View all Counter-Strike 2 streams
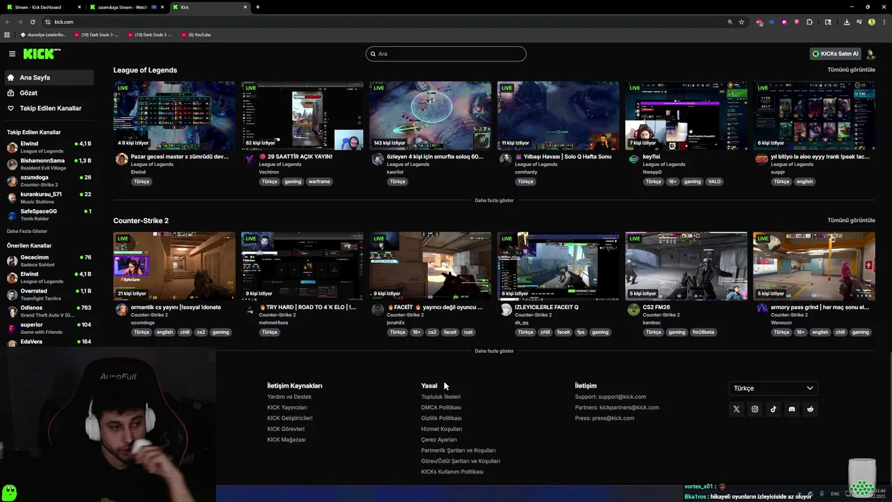This screenshot has width=892, height=502. click(x=851, y=220)
